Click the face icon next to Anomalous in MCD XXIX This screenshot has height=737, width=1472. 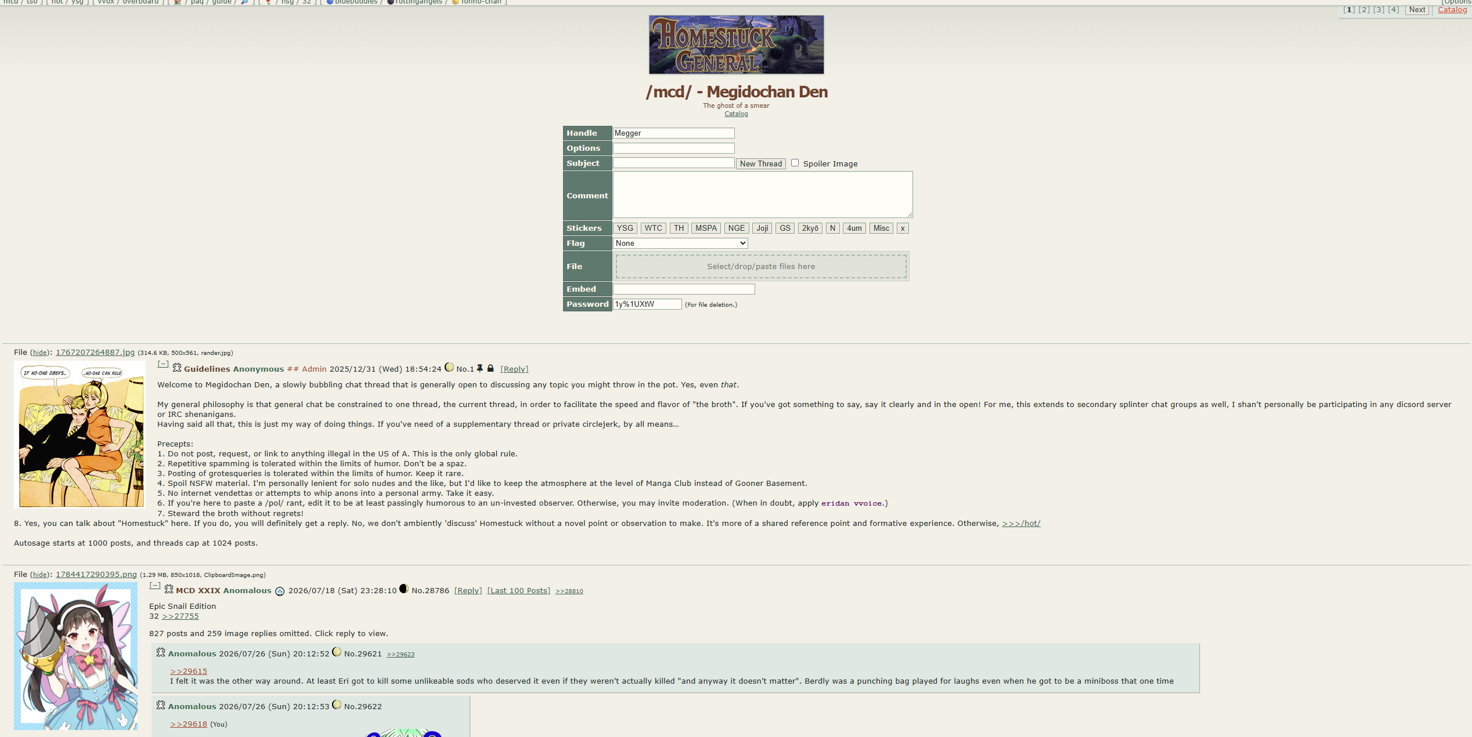pyautogui.click(x=280, y=591)
